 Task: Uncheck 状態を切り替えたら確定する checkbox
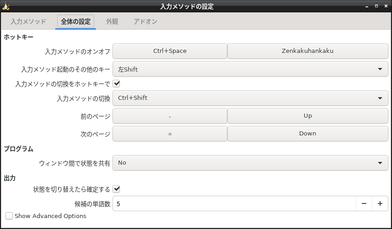pyautogui.click(x=117, y=189)
